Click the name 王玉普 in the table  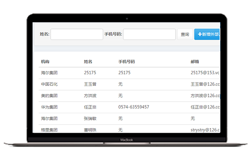[90, 84]
